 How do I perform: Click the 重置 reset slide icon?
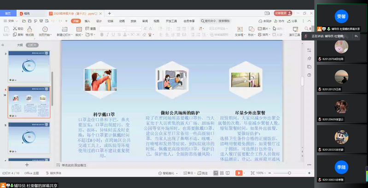[x=90, y=28]
